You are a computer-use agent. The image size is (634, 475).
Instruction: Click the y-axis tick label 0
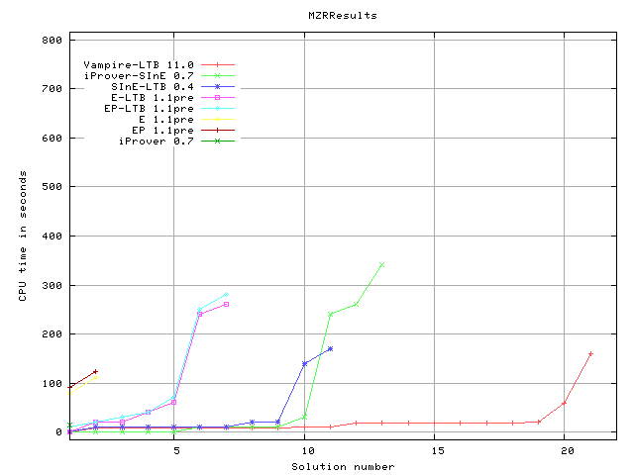tap(58, 432)
